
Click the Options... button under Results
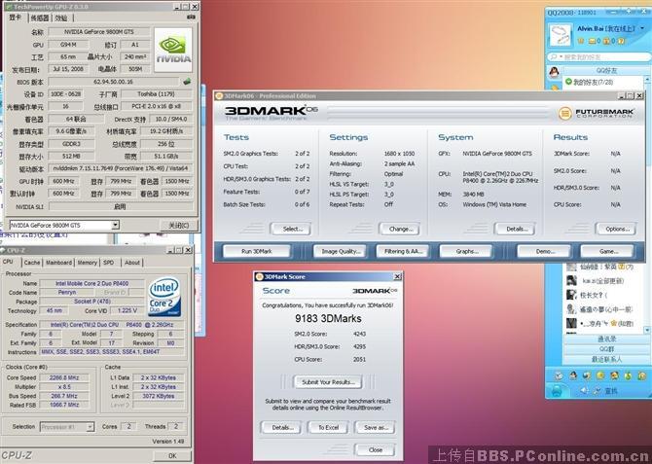(x=616, y=229)
